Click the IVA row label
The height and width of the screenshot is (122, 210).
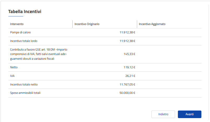(x=12, y=76)
